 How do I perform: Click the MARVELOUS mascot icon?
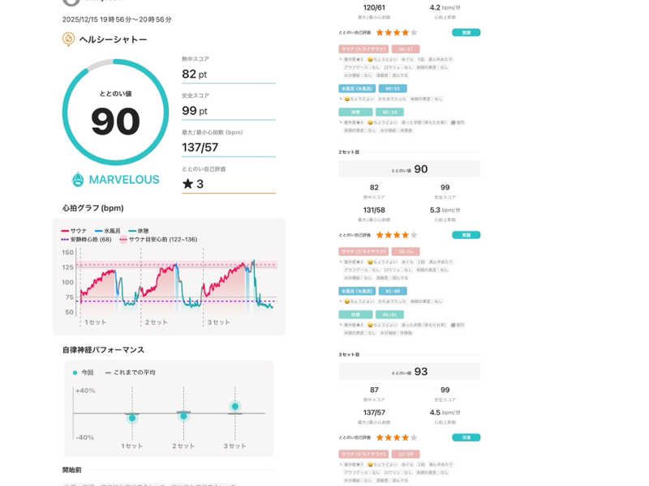coord(78,179)
